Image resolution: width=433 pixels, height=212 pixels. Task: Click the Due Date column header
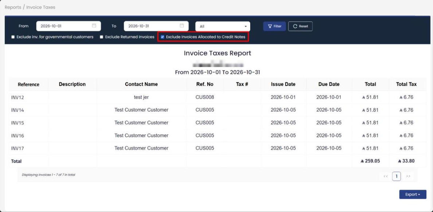329,84
